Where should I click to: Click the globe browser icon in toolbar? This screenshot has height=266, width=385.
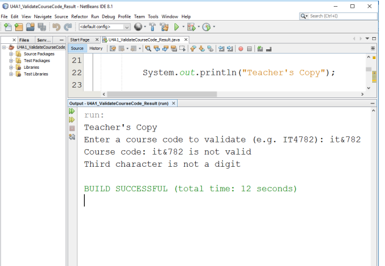point(138,27)
